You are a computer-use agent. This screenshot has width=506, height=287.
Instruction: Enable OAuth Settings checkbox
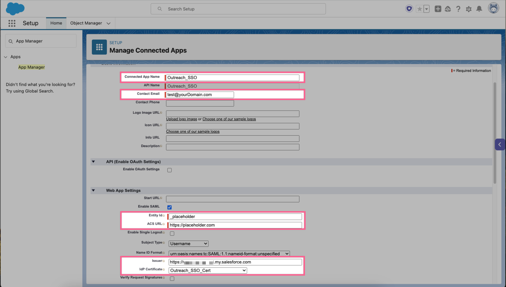coord(169,170)
